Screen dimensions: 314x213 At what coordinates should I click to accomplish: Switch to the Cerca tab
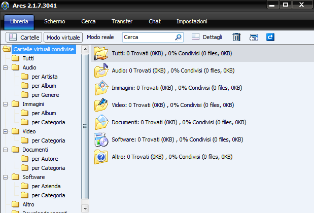point(89,22)
